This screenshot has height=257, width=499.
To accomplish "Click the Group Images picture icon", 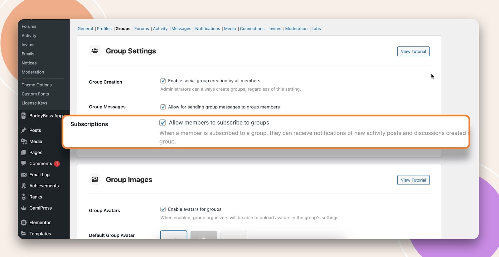I will click(x=95, y=179).
